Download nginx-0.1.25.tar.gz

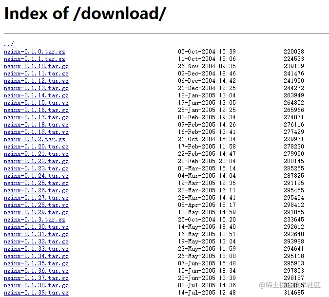coord(36,183)
